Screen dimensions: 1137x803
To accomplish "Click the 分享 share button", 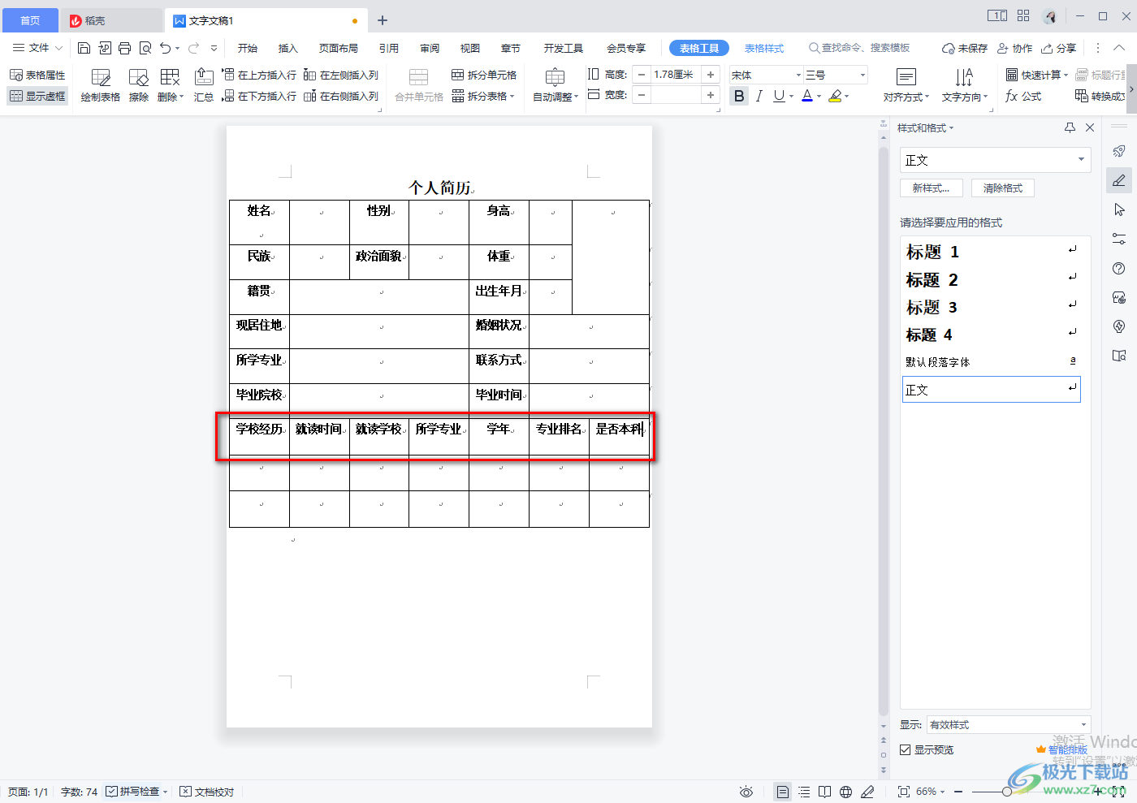I will tap(1059, 48).
